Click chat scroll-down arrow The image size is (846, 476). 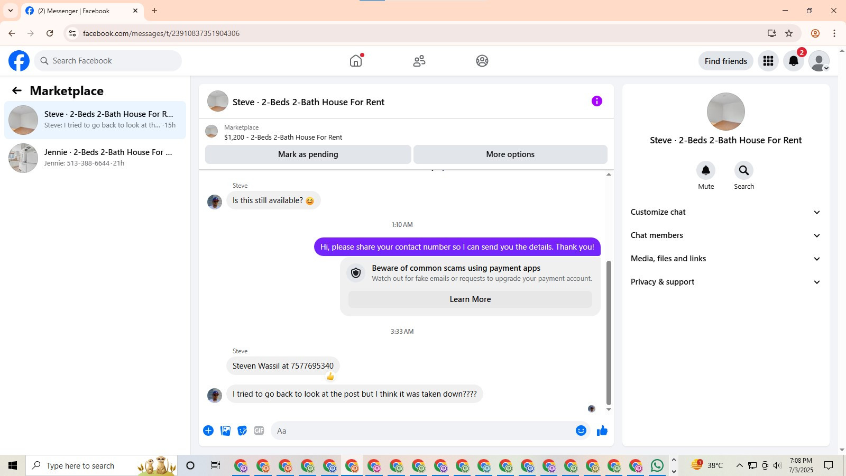[x=609, y=409]
